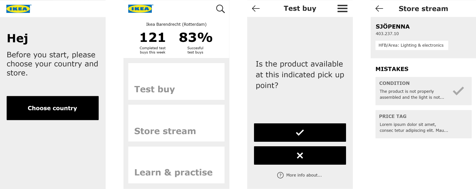
Task: Click the IKEA logo above the Hej greeting
Action: click(18, 9)
